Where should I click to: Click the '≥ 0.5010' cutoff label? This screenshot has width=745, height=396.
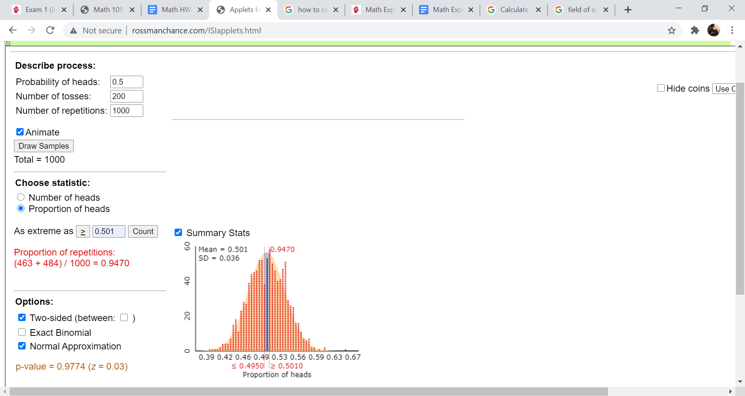[x=287, y=366]
